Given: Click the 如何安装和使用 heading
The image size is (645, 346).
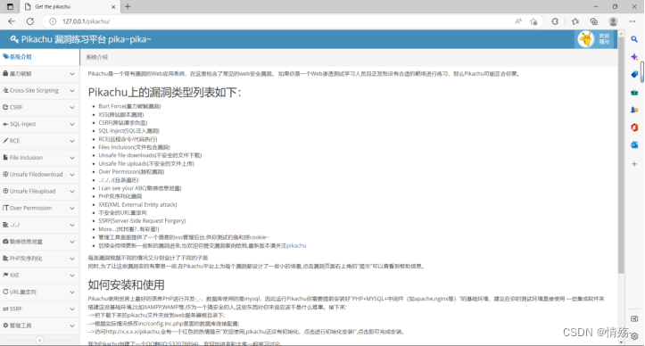Looking at the screenshot, I should (127, 284).
